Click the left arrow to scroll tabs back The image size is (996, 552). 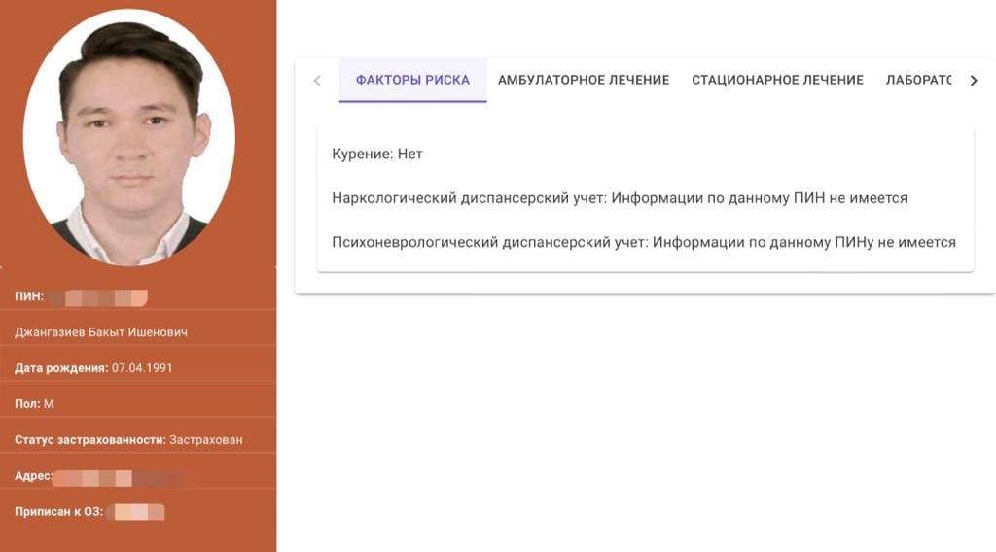pos(317,81)
